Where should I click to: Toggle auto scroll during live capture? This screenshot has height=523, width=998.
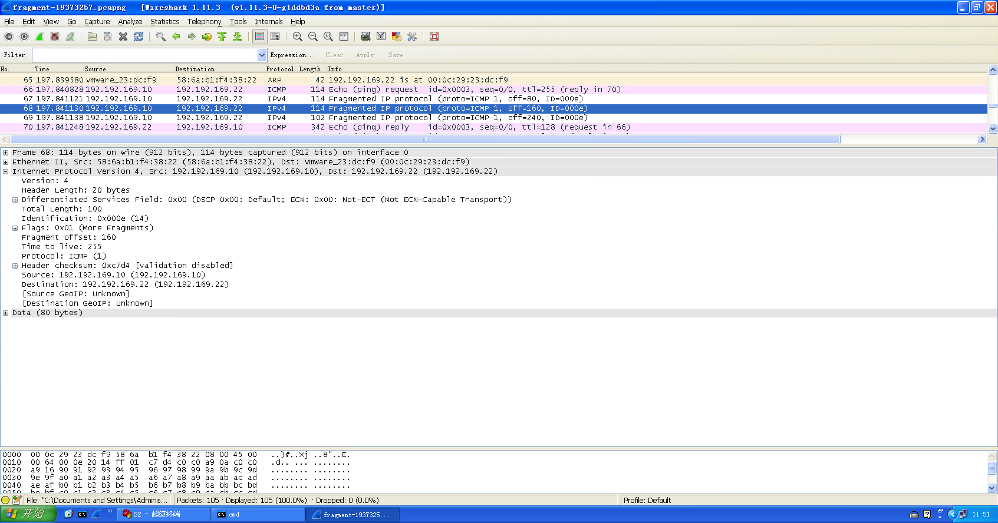pyautogui.click(x=275, y=37)
